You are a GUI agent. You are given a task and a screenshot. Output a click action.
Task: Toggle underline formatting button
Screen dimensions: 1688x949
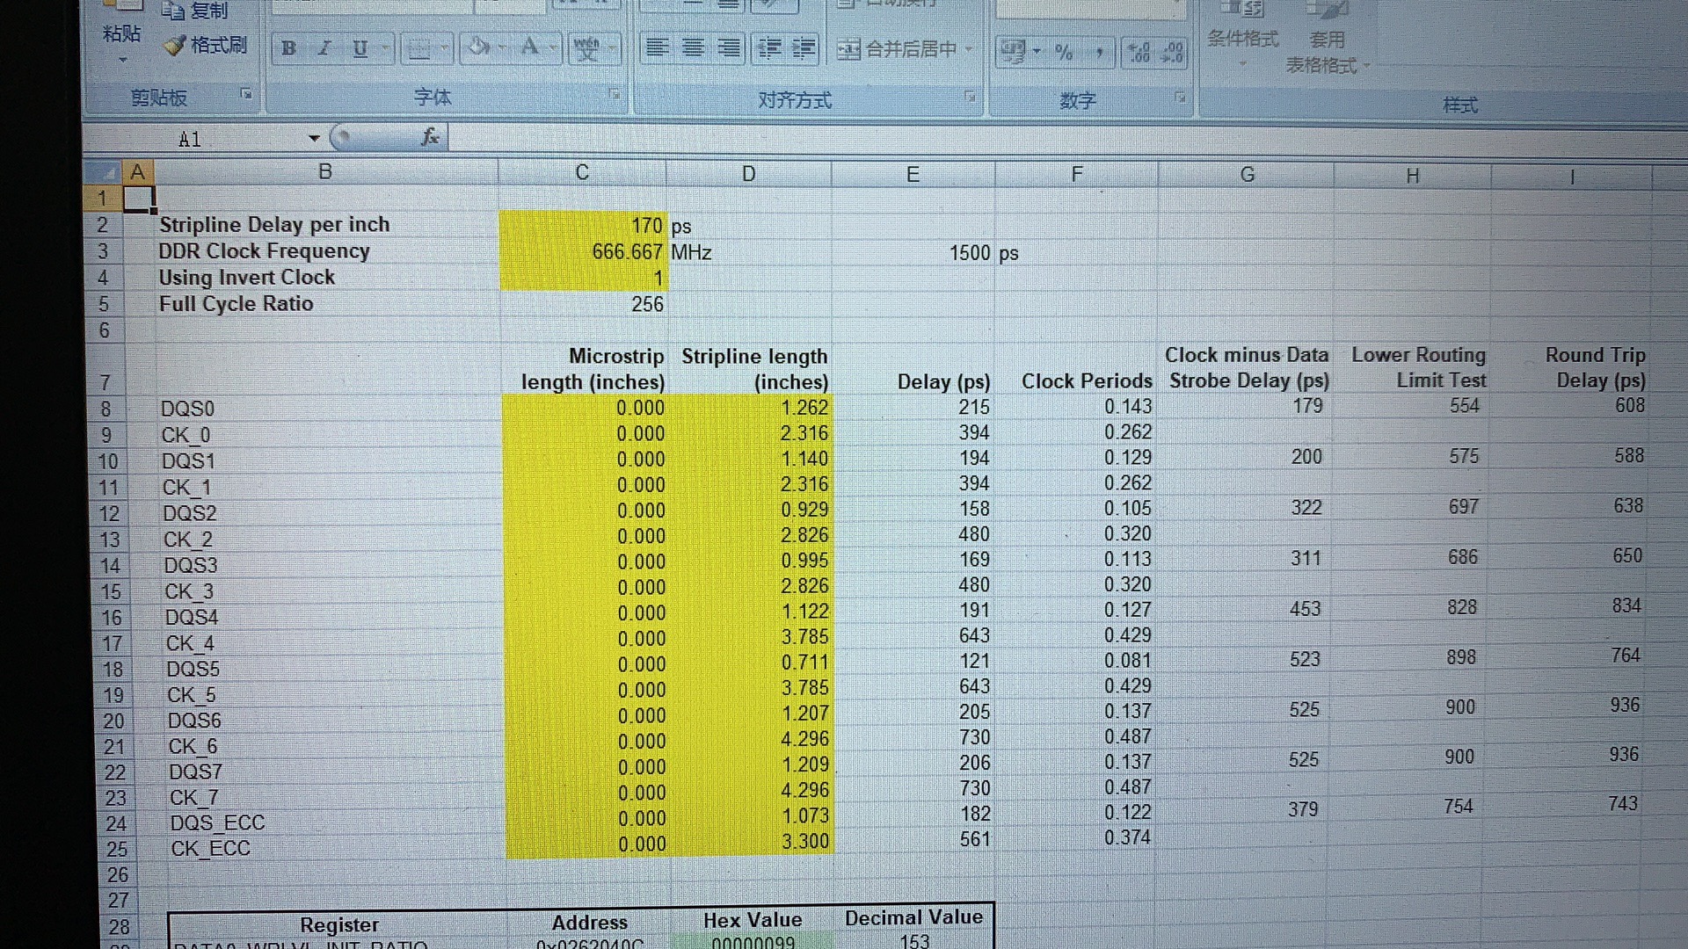coord(360,48)
